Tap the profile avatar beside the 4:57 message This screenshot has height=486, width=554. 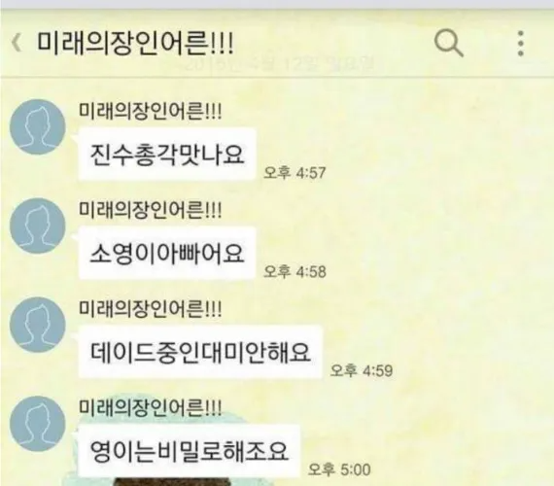click(38, 127)
